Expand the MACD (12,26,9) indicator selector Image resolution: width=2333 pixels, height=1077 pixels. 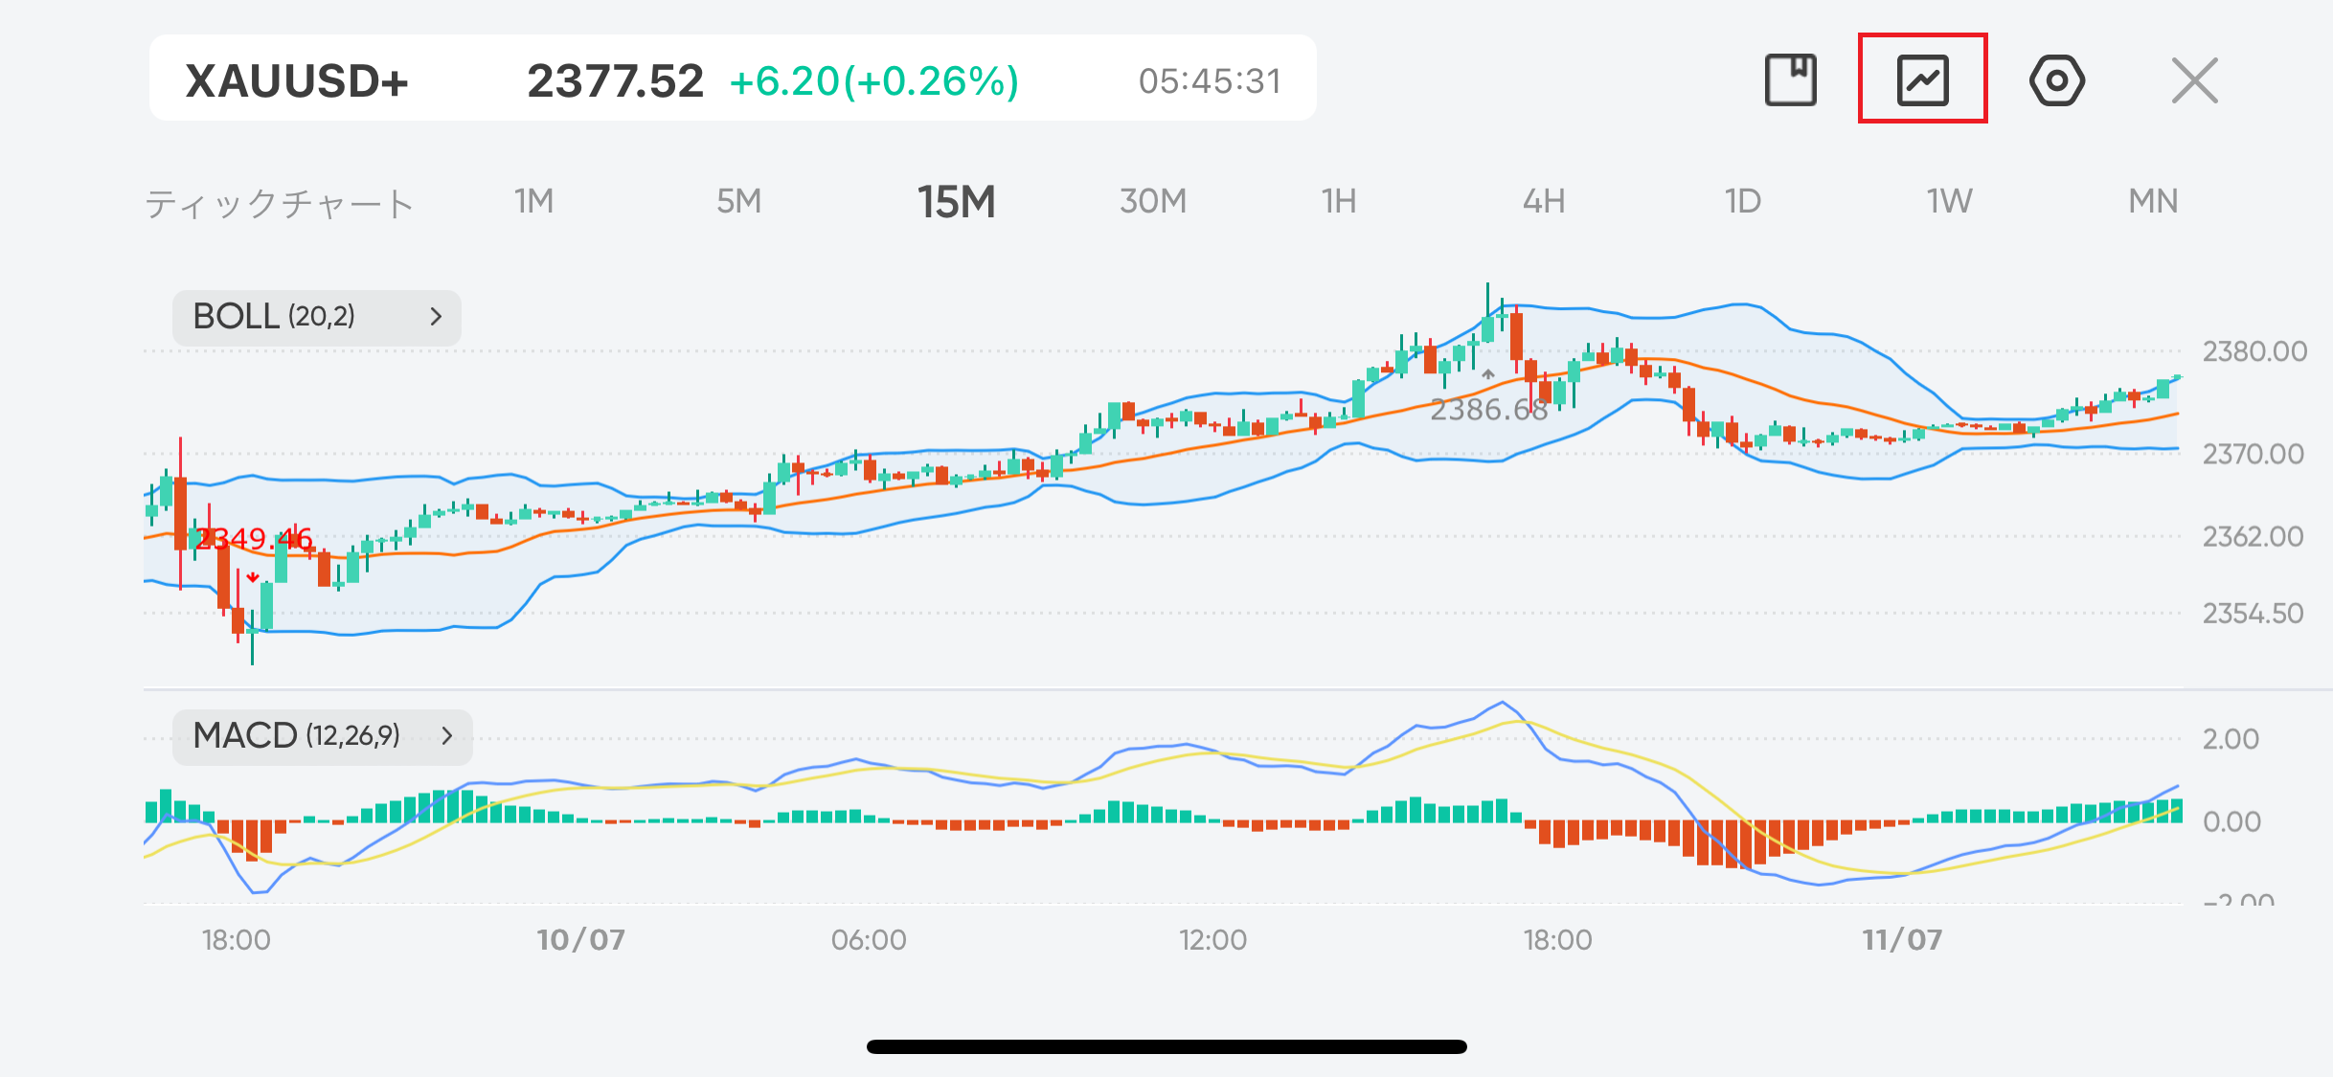click(322, 736)
